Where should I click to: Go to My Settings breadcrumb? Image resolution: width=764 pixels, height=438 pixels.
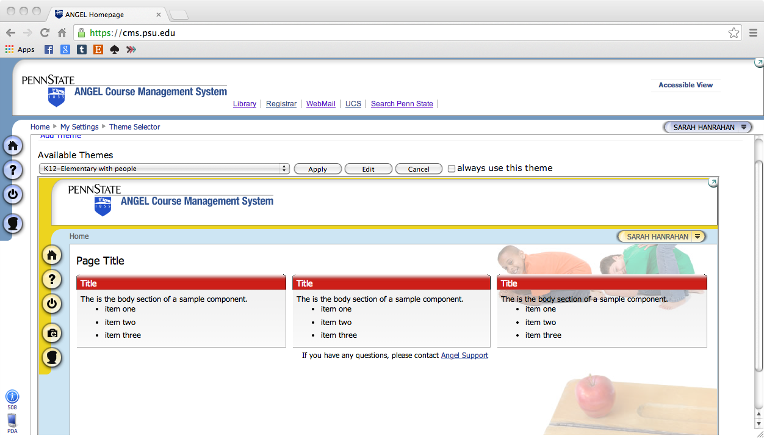tap(79, 127)
